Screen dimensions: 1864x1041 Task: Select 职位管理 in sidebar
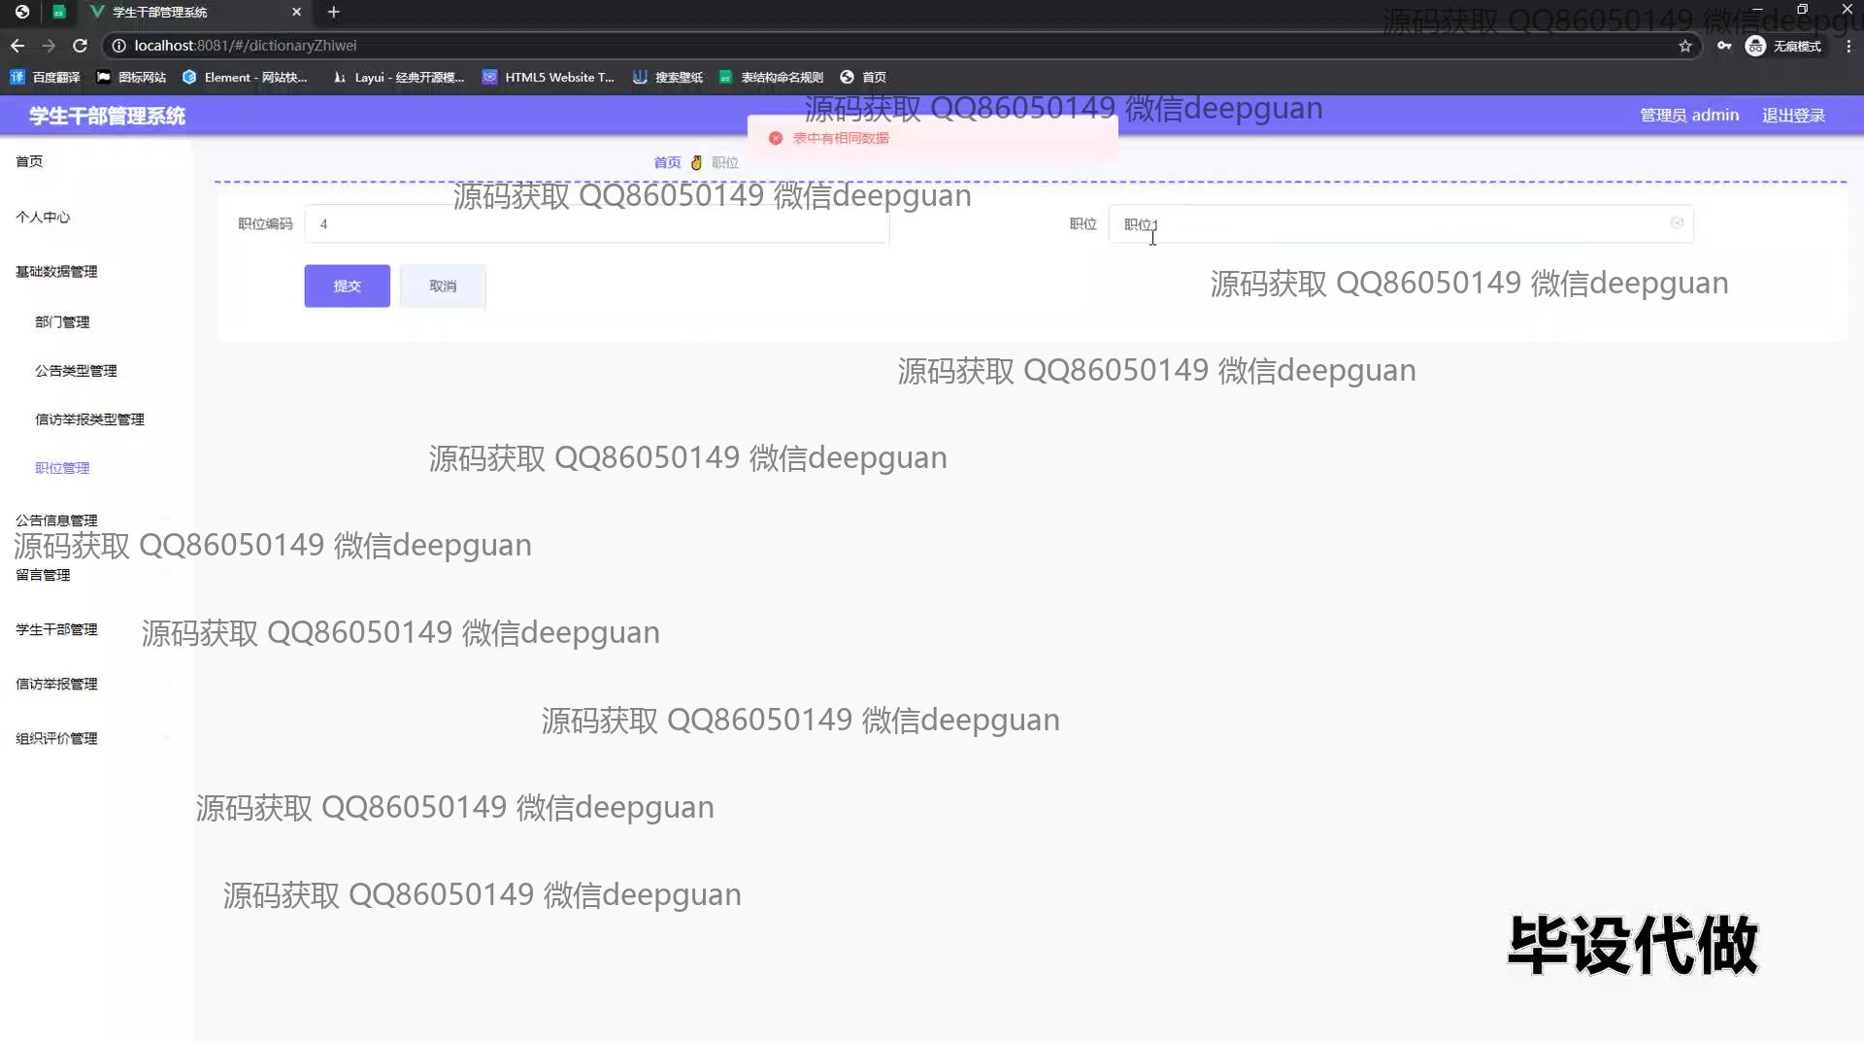[62, 468]
